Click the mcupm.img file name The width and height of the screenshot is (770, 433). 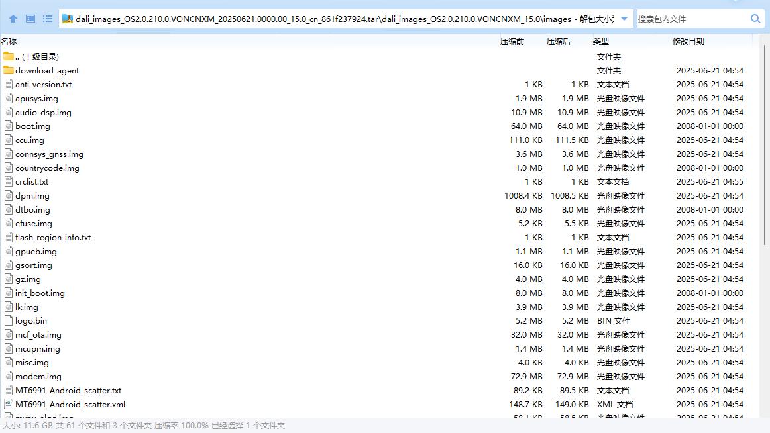click(38, 349)
